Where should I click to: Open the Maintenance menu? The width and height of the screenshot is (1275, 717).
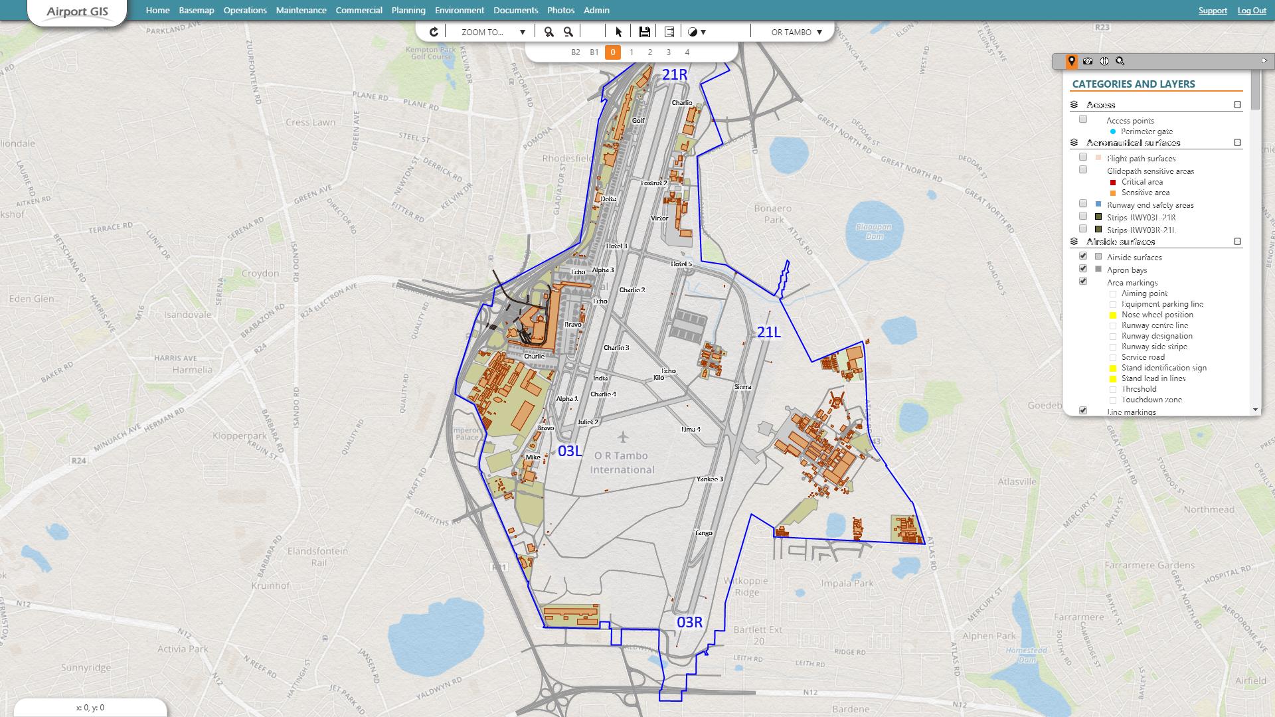301,11
